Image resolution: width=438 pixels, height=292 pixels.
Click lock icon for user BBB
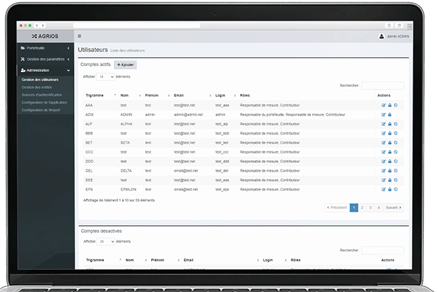tap(390, 133)
